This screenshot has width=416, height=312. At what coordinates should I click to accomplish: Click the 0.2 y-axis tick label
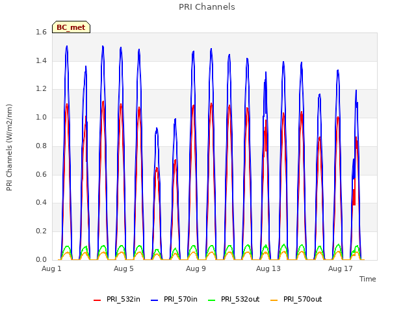41,231
